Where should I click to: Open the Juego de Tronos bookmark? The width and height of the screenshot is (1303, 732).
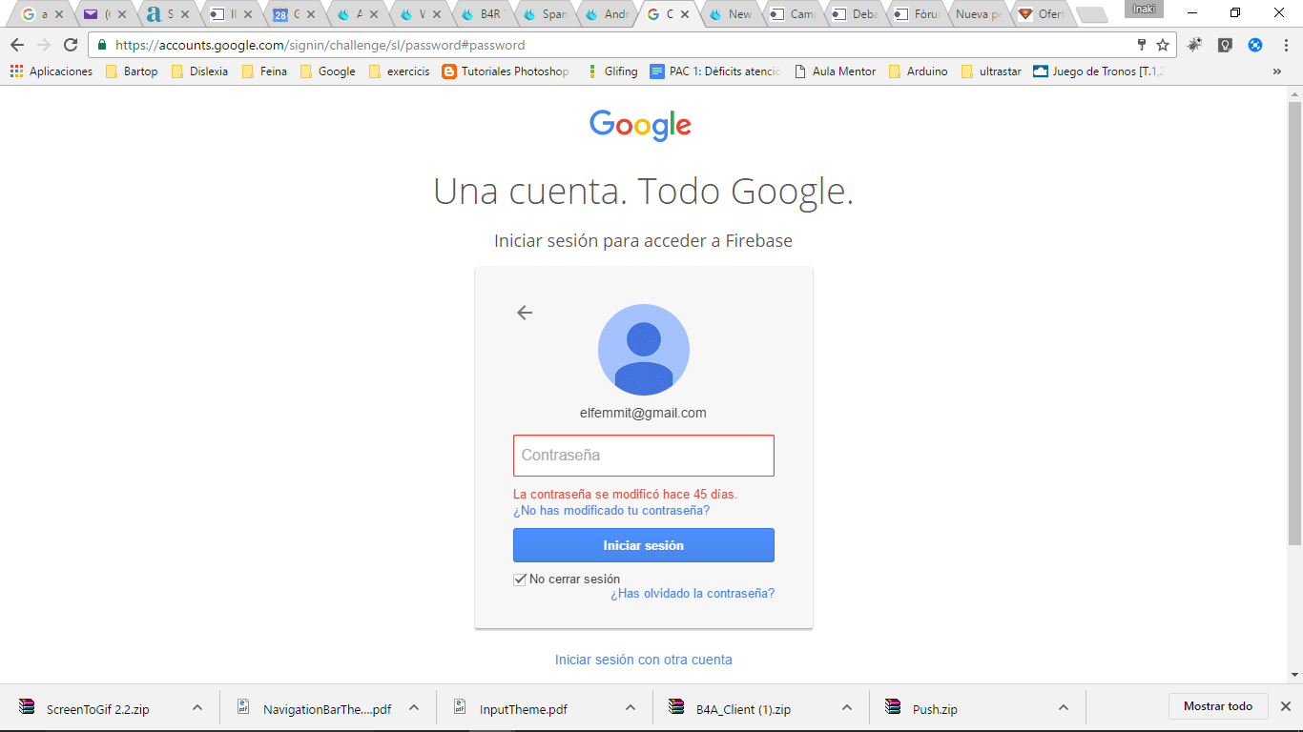[1099, 71]
